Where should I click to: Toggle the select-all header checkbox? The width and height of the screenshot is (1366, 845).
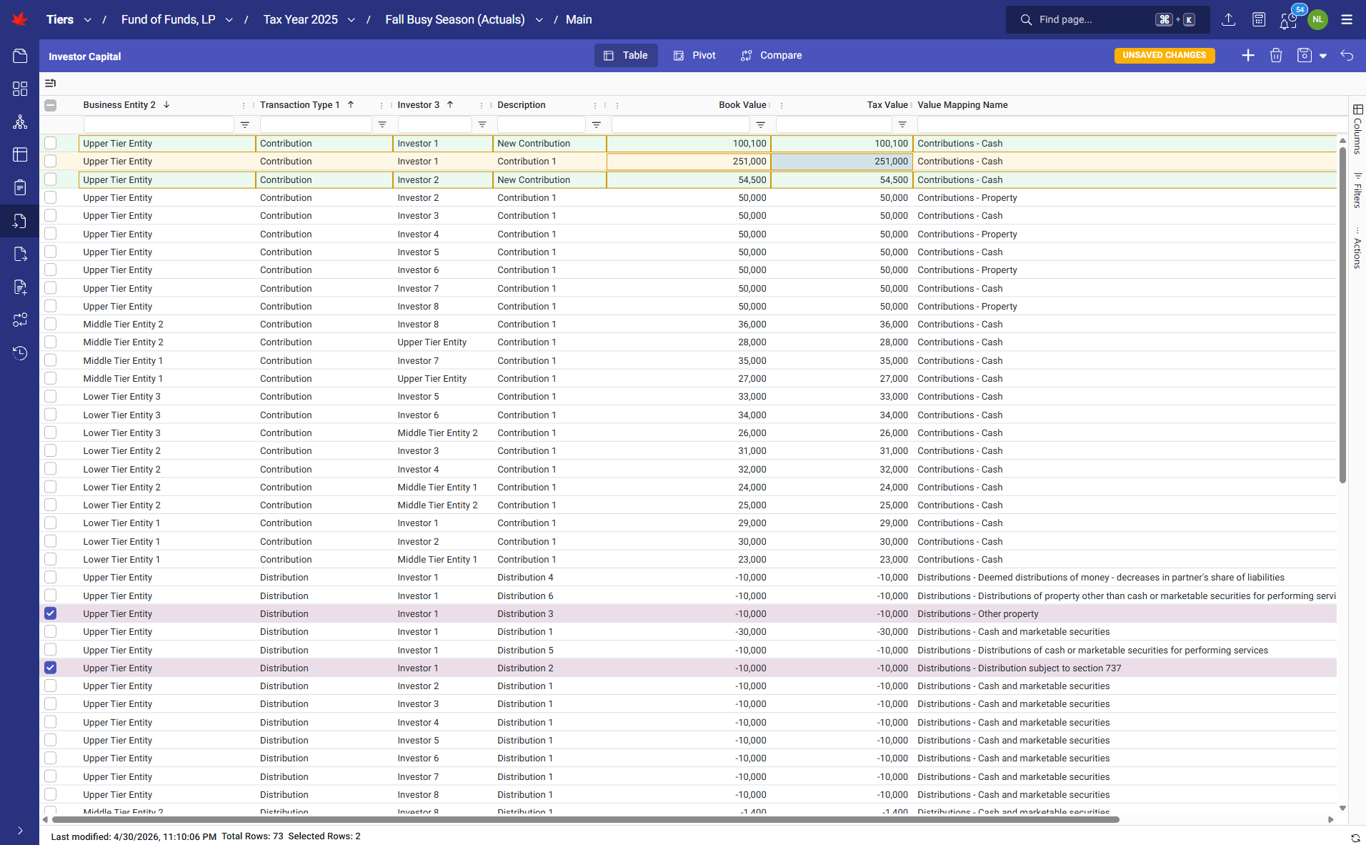(50, 105)
